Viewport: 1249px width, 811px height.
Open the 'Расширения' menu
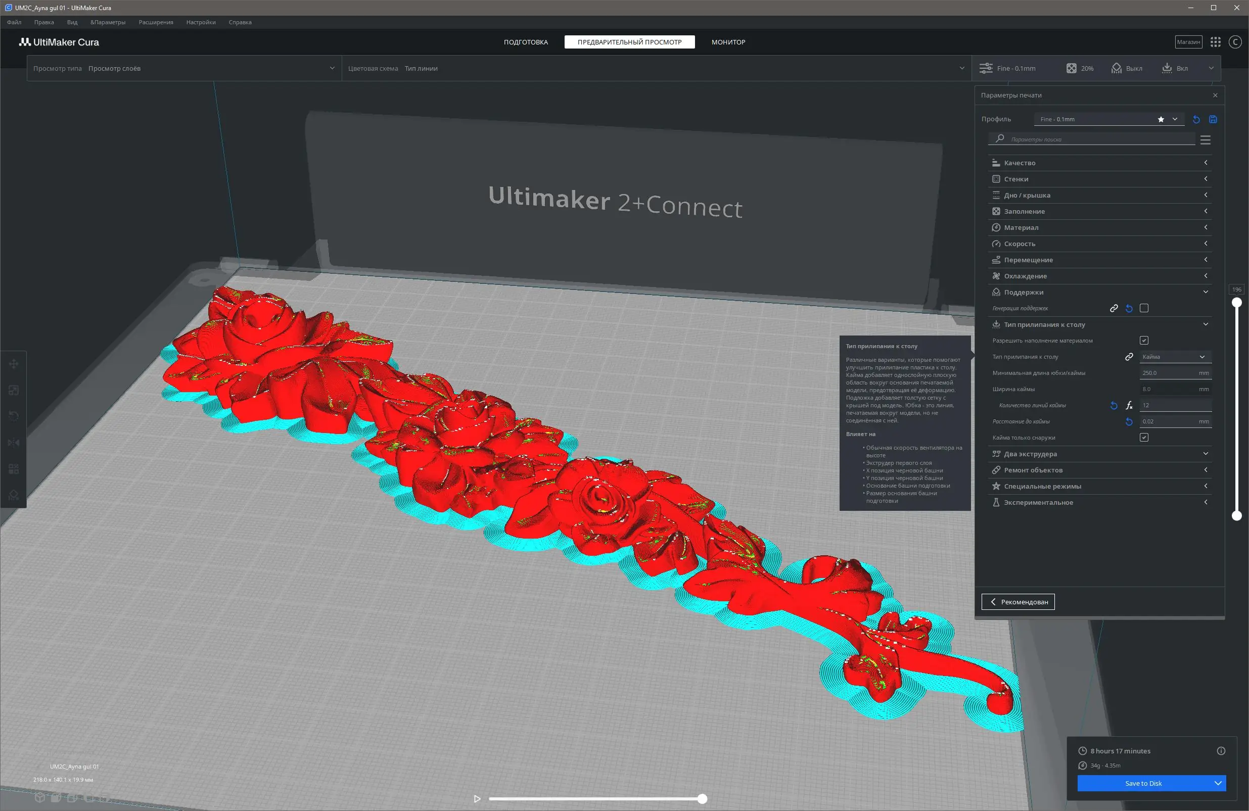tap(156, 22)
